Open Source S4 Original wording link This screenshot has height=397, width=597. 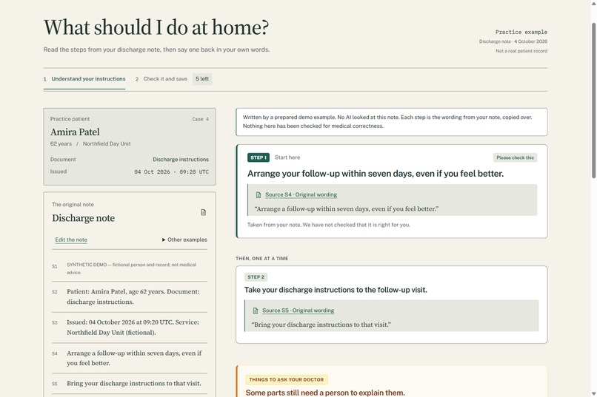[x=301, y=194]
